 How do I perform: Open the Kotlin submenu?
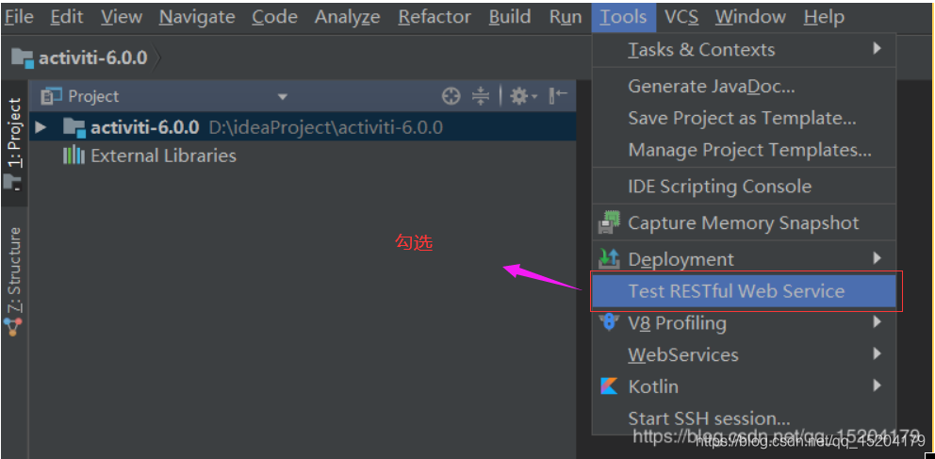pyautogui.click(x=744, y=386)
